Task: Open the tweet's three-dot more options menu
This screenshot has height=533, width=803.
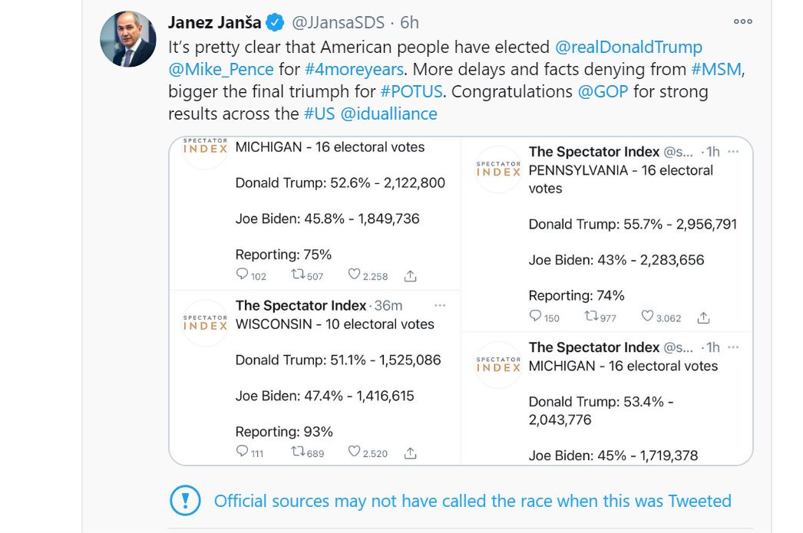Action: 742,21
